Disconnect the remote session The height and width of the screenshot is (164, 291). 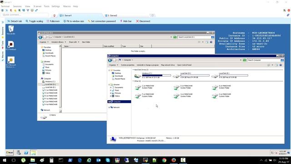click(143, 21)
